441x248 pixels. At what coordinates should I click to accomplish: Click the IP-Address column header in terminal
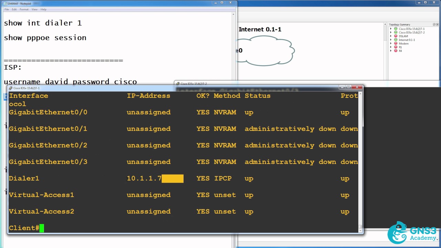148,96
